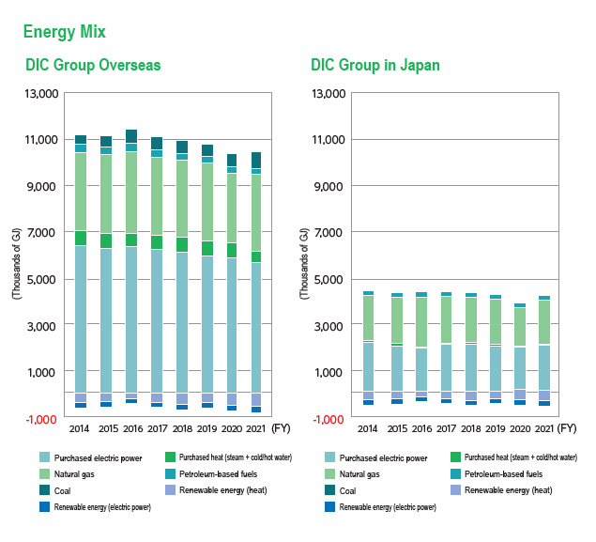Click the Japan chart 2018 axis label
Viewport: 596px width, 542px height.
coord(471,428)
